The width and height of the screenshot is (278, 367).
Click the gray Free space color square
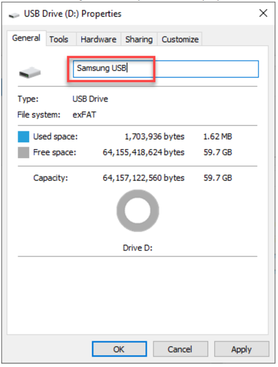23,152
